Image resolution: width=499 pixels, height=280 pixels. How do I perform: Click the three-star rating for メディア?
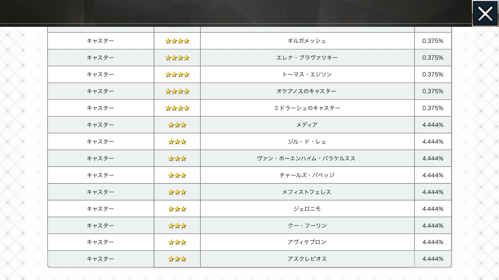click(x=177, y=125)
